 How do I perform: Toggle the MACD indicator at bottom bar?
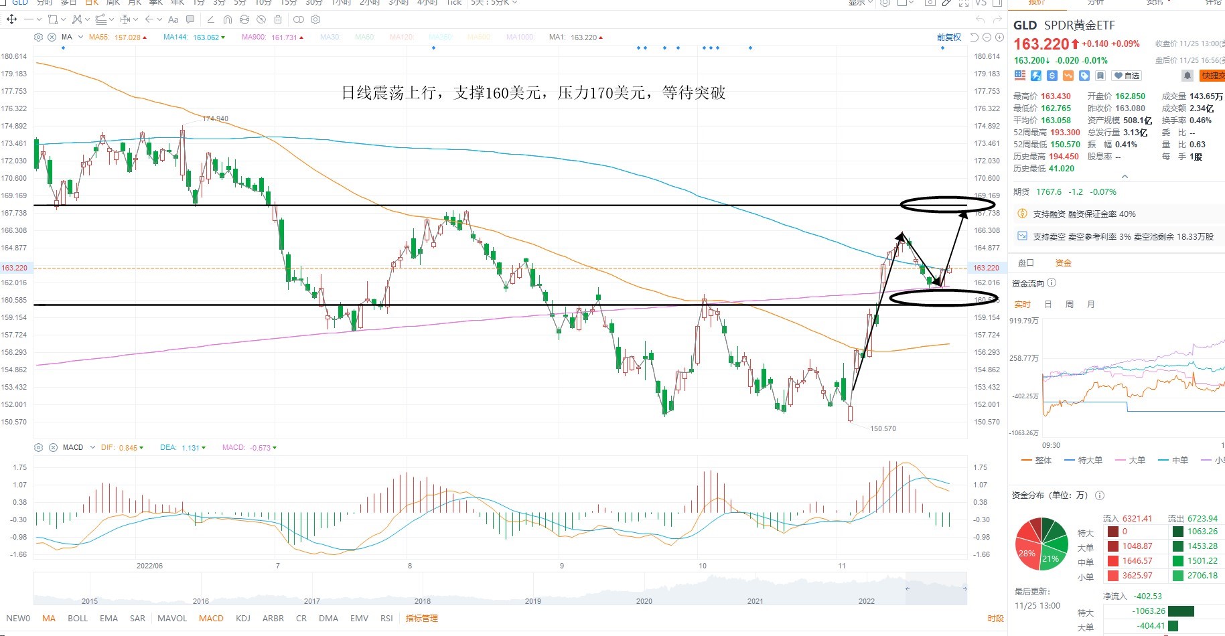pyautogui.click(x=211, y=618)
